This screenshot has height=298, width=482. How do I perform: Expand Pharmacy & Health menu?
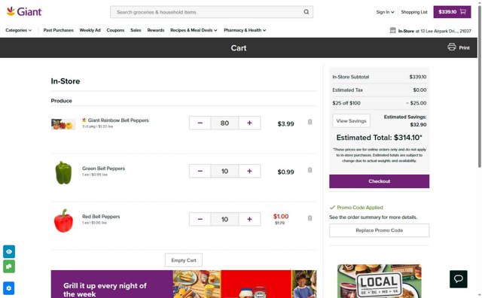pyautogui.click(x=245, y=30)
